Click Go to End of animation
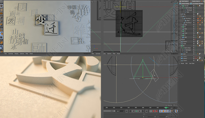The height and width of the screenshot is (118, 205). click(146, 111)
